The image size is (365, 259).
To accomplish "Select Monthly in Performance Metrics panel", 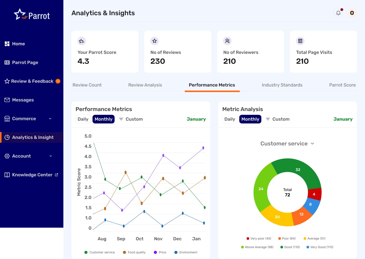I will (x=103, y=119).
